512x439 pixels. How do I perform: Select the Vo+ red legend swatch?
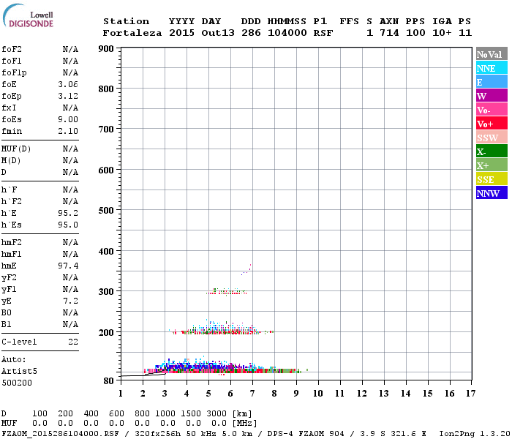[x=492, y=124]
